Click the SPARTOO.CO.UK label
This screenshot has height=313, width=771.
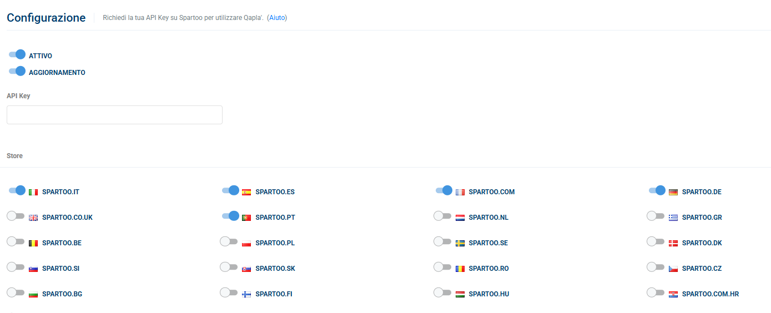coord(67,218)
